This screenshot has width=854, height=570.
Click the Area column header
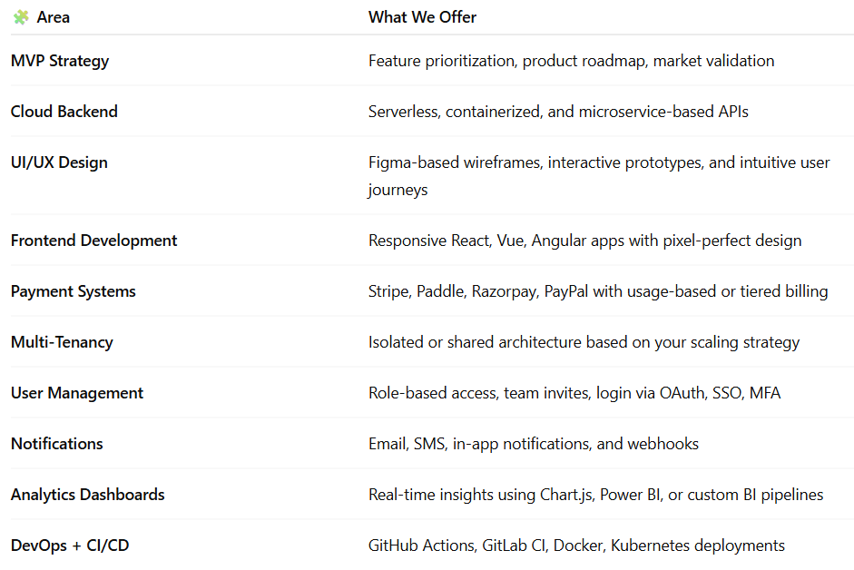coord(54,17)
